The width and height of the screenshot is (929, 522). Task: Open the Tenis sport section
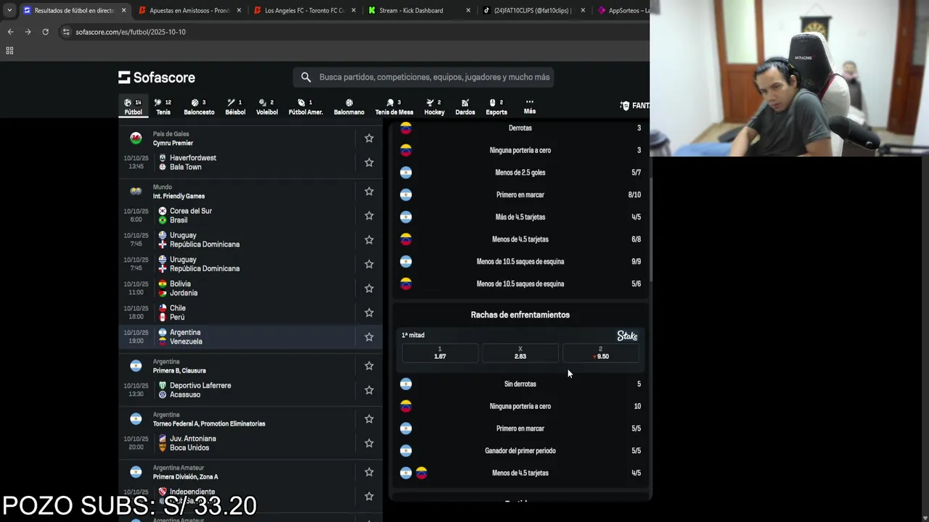coord(163,107)
